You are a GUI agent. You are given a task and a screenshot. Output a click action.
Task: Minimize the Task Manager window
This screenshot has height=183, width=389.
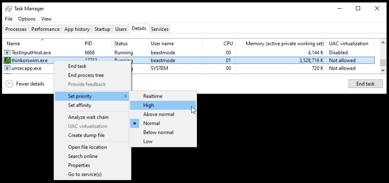click(339, 8)
